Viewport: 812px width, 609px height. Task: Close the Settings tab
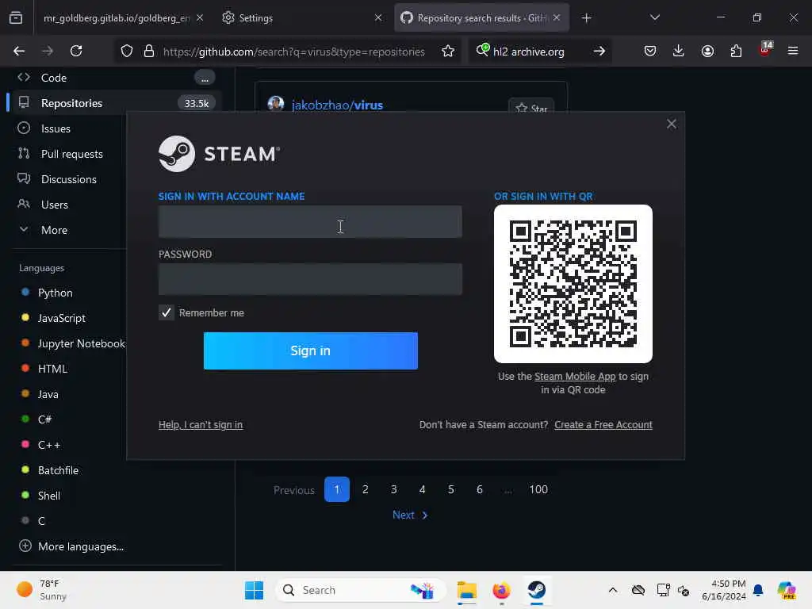378,18
